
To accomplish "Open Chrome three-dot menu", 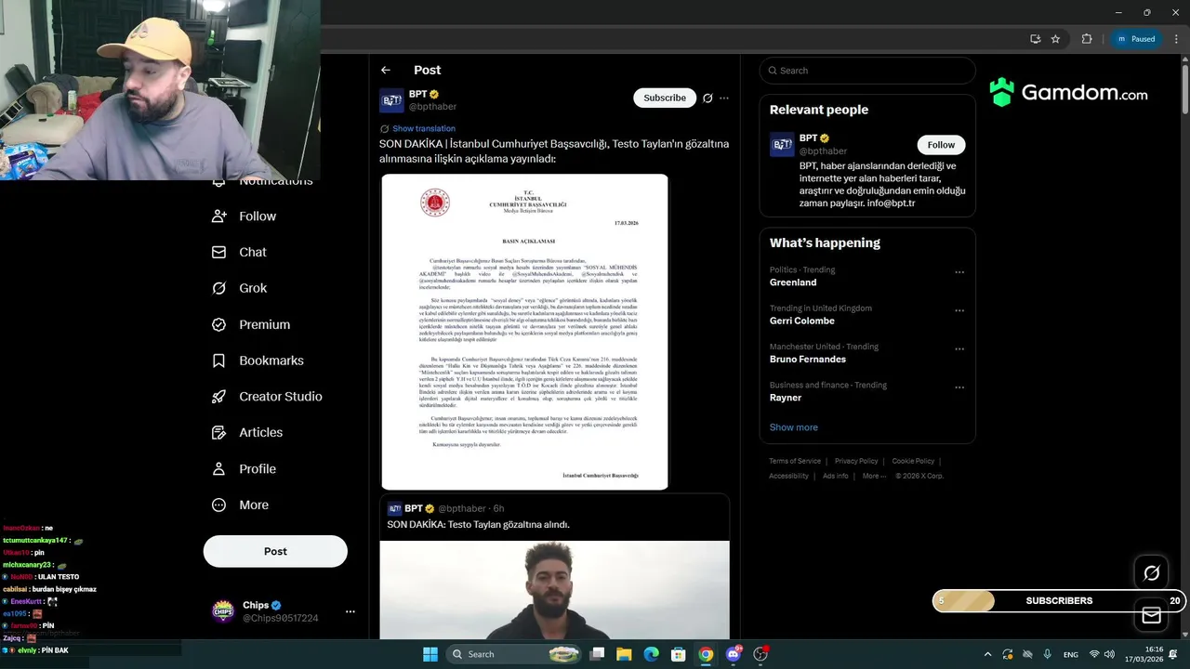I will [x=1176, y=39].
